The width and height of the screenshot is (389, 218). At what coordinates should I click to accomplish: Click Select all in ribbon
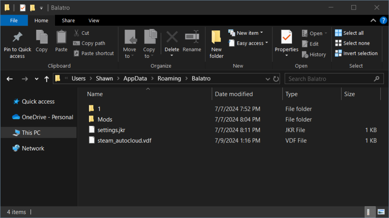coord(353,33)
